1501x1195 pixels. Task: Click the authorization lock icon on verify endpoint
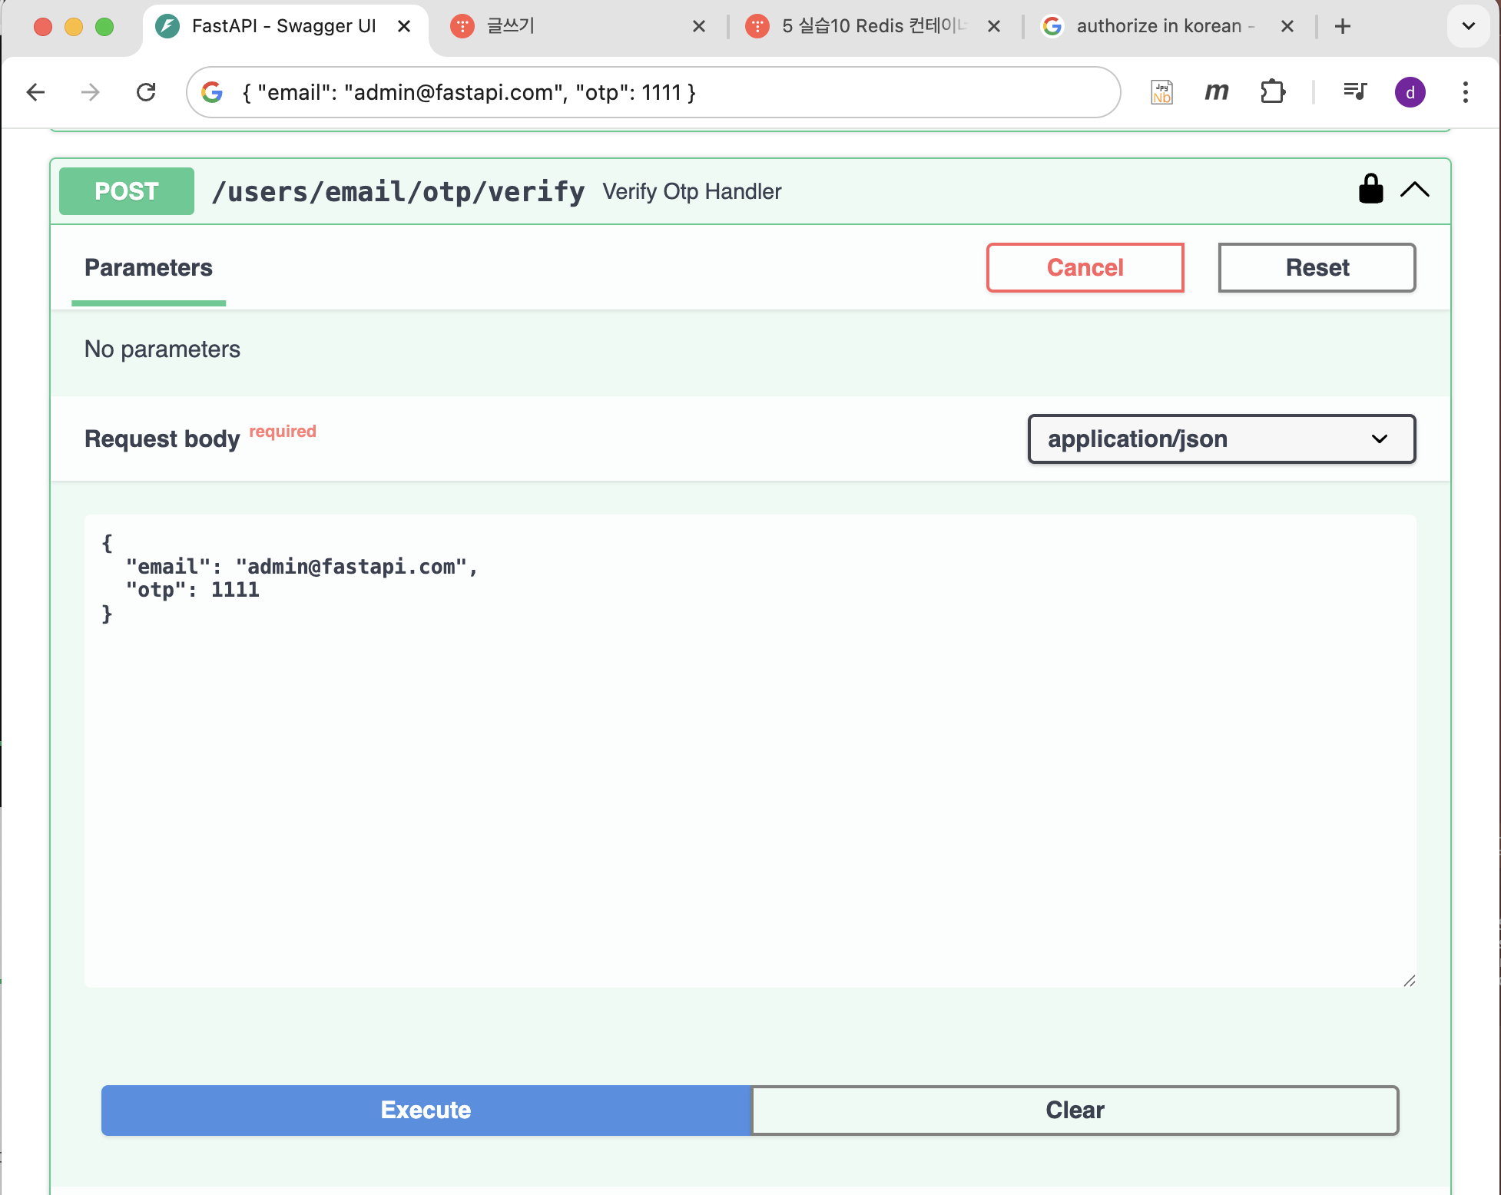pyautogui.click(x=1370, y=189)
